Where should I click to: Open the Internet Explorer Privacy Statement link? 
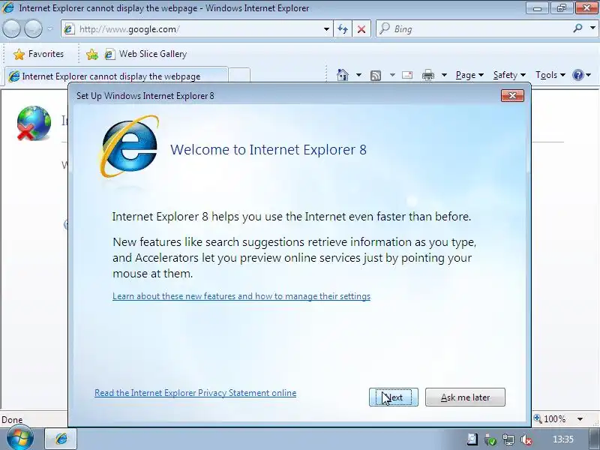(195, 393)
